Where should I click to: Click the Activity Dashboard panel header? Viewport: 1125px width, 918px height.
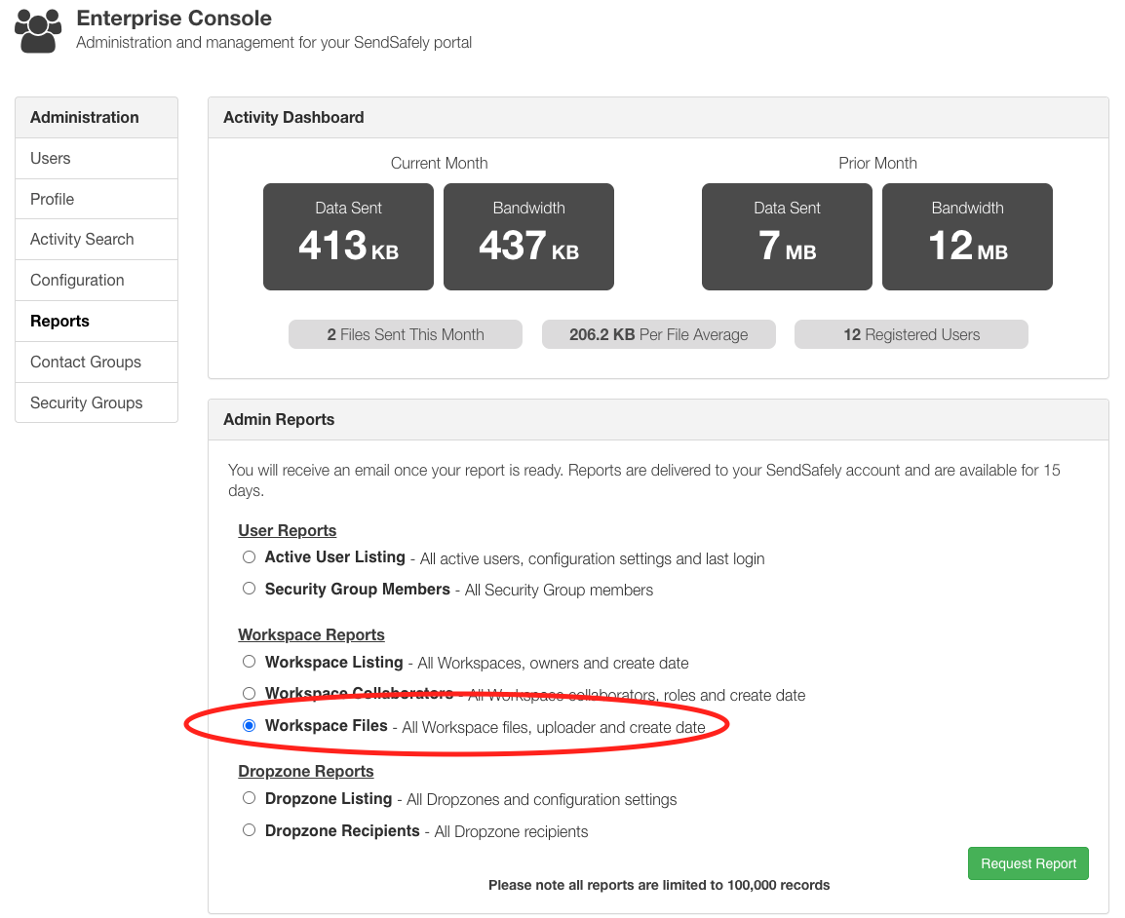659,118
